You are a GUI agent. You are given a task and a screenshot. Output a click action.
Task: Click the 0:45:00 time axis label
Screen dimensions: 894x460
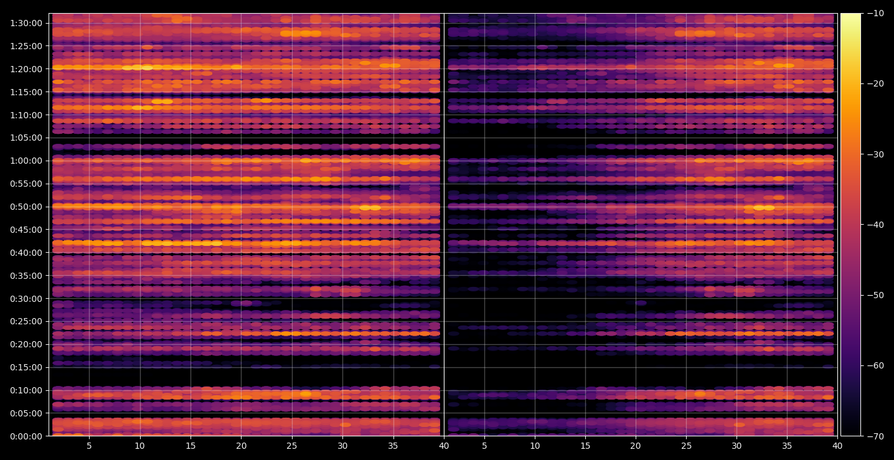(x=26, y=230)
